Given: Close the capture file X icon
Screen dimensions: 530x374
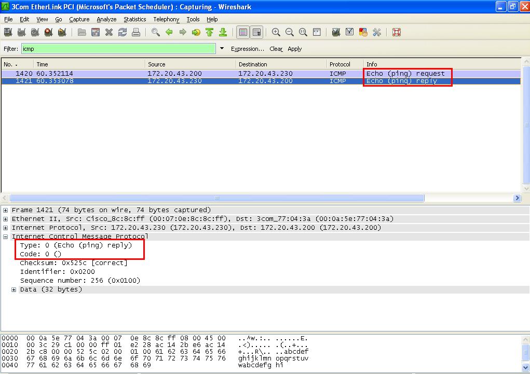Looking at the screenshot, I should tap(109, 32).
